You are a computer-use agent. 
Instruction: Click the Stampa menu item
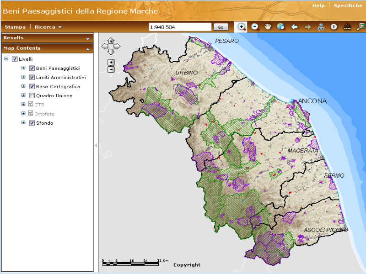(x=15, y=27)
